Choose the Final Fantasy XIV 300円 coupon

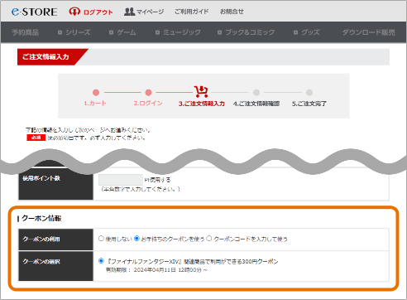[x=101, y=261]
